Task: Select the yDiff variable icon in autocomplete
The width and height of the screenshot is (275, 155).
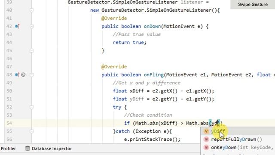Action: pyautogui.click(x=206, y=131)
